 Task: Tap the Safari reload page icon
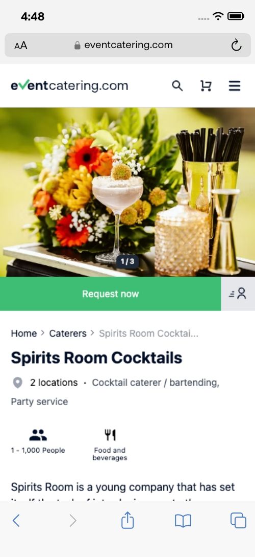coord(236,45)
